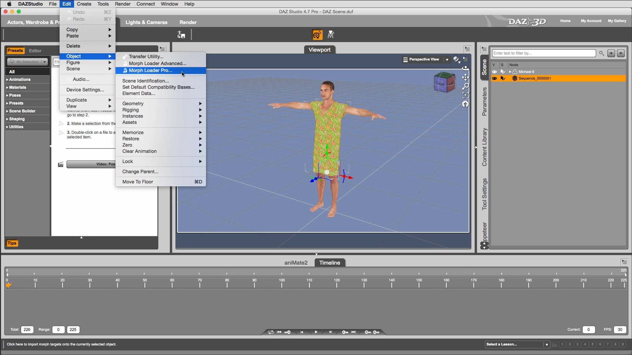
Task: Open Presets pane options menu icon
Action: 162,49
